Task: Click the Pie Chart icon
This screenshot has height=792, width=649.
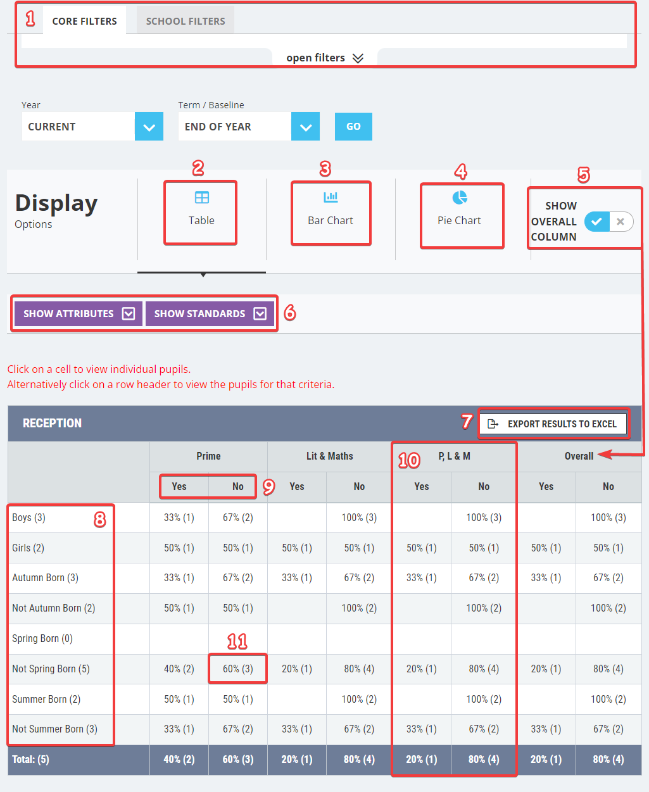Action: (x=460, y=198)
